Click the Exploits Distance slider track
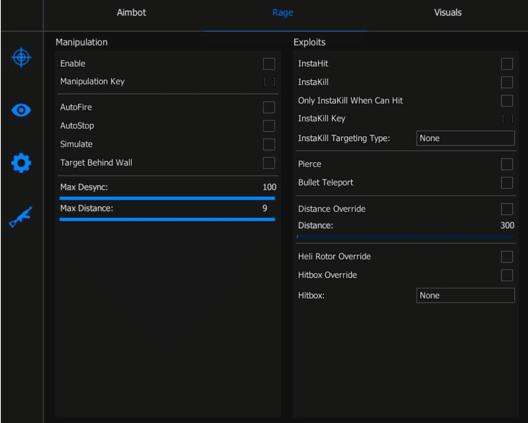 coord(405,236)
